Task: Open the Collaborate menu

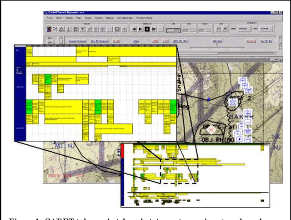Action: [x=125, y=18]
